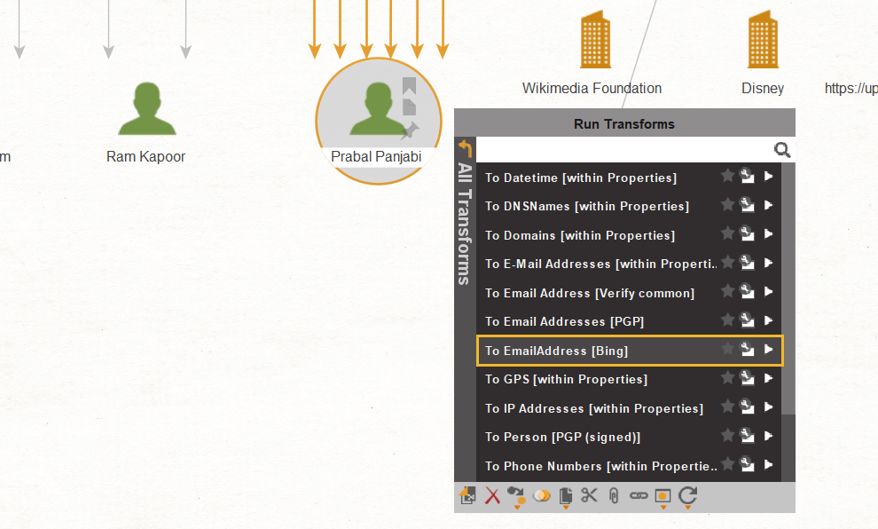Favorite the To Person PGP signed star
878x529 pixels.
[727, 436]
